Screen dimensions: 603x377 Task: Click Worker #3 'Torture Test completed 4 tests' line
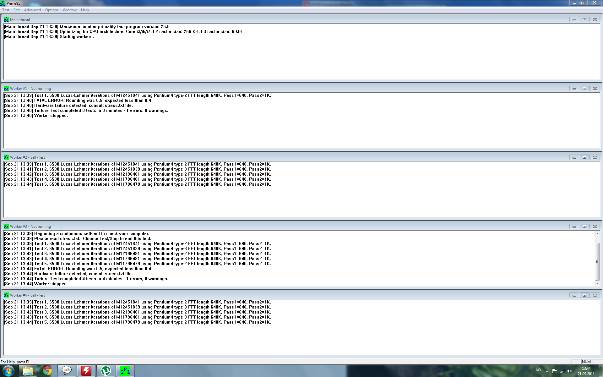[x=86, y=279]
